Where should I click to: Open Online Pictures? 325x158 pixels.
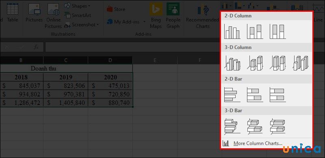pos(54,16)
